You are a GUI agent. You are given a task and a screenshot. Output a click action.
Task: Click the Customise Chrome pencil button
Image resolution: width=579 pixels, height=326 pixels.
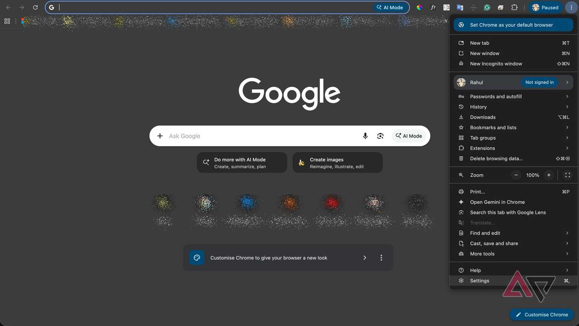tap(542, 314)
